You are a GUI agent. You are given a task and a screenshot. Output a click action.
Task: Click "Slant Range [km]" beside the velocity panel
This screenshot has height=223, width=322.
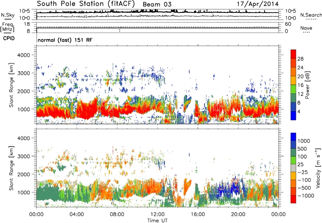[x=11, y=168]
